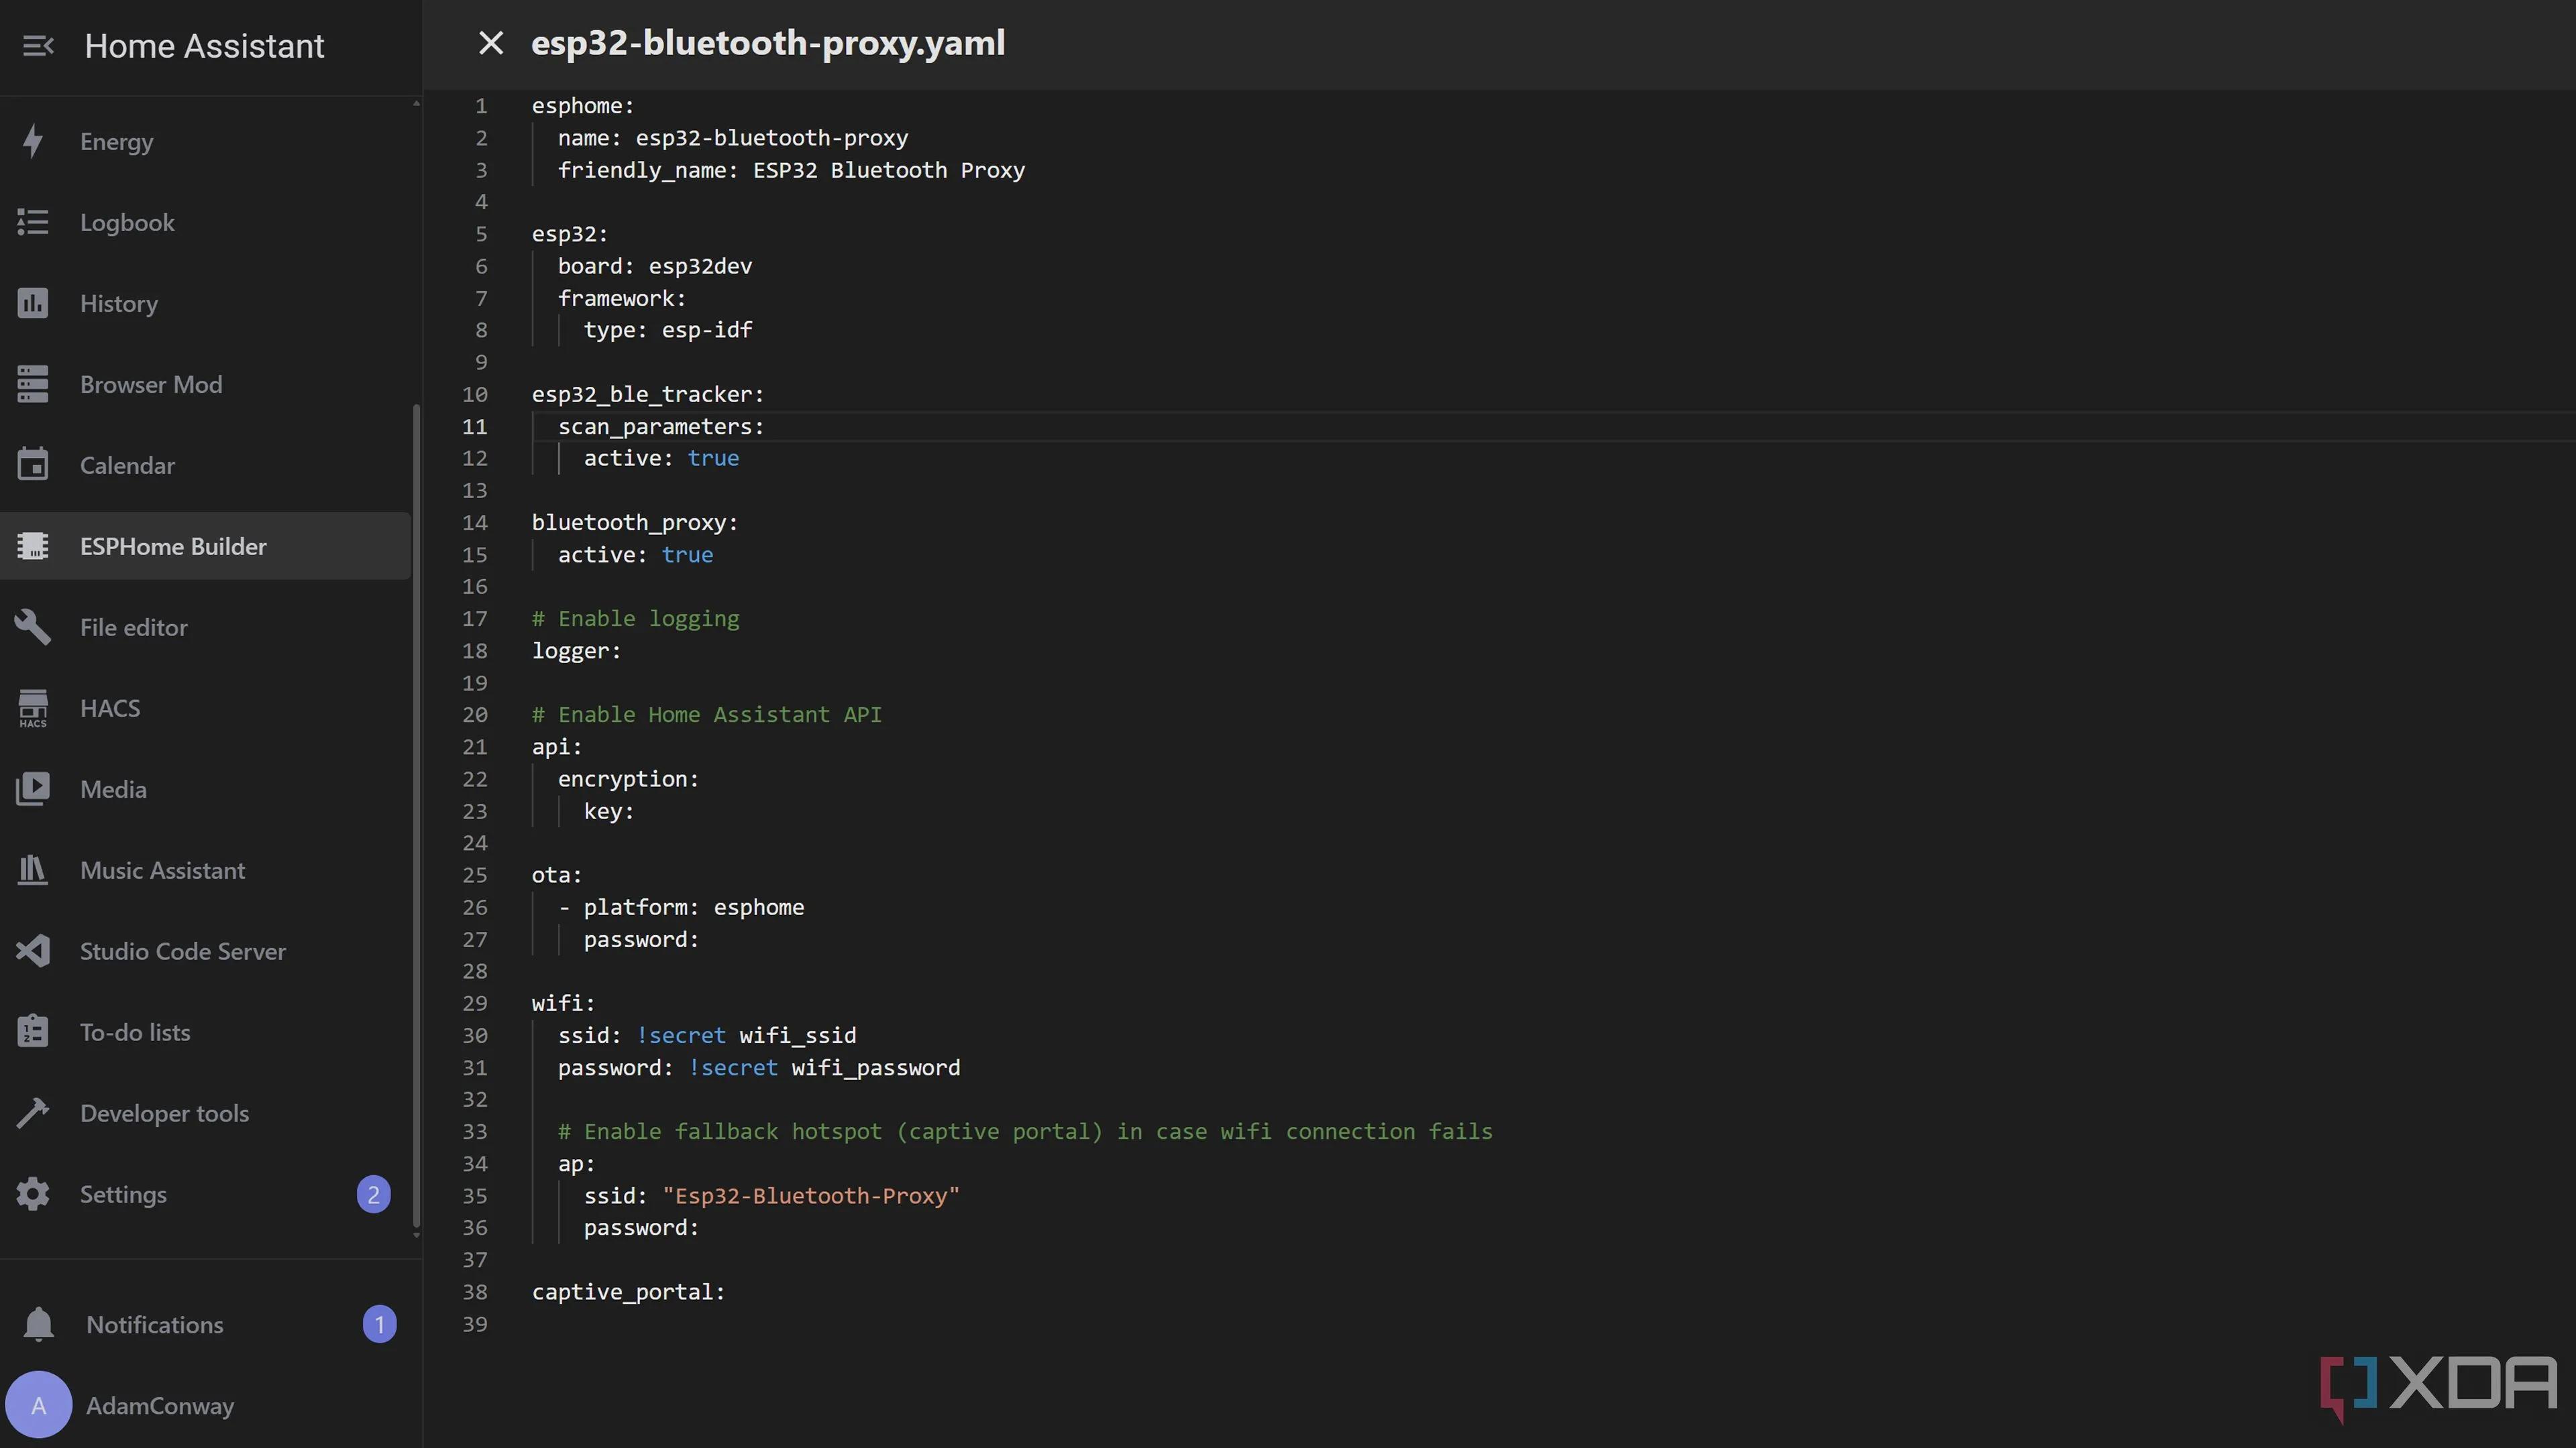Click the 'true' value under scan_parameters
The width and height of the screenshot is (2576, 1448).
point(713,458)
